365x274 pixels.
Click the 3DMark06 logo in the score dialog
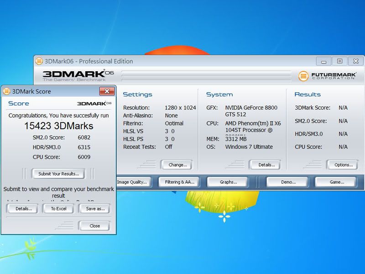pos(94,104)
